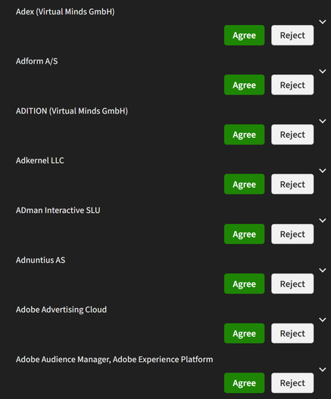Reject Adnuntius AS consent
Screen dimensions: 331x399
coord(292,284)
